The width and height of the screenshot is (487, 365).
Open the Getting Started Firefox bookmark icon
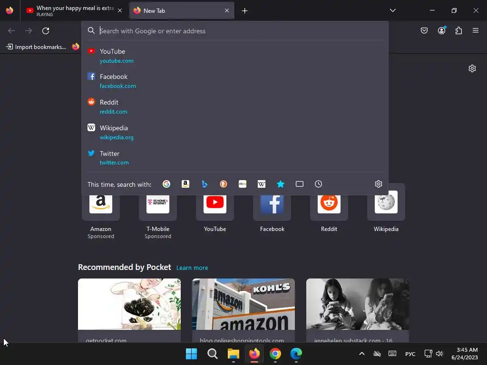(76, 47)
